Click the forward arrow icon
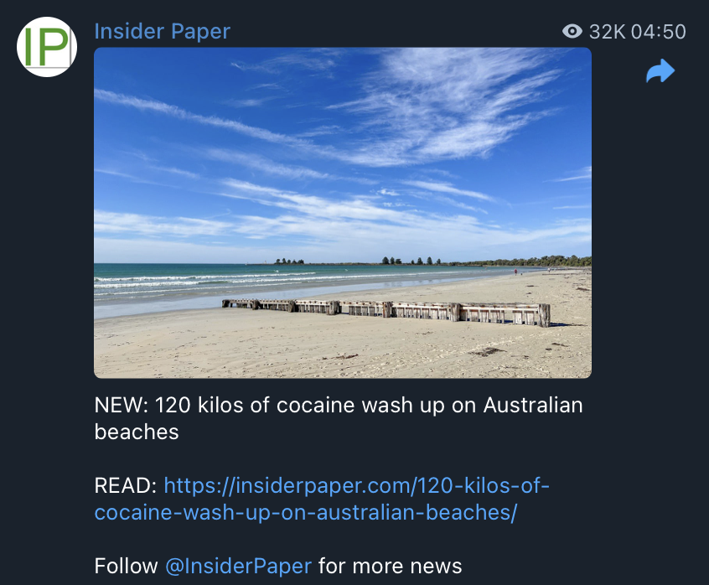The height and width of the screenshot is (585, 709). point(660,72)
